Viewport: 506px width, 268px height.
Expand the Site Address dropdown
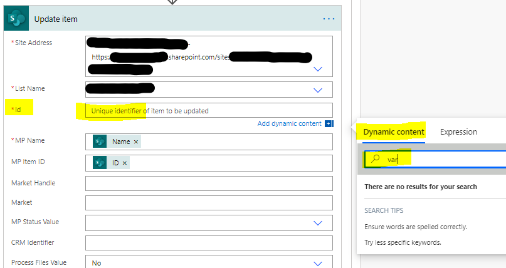tap(318, 69)
